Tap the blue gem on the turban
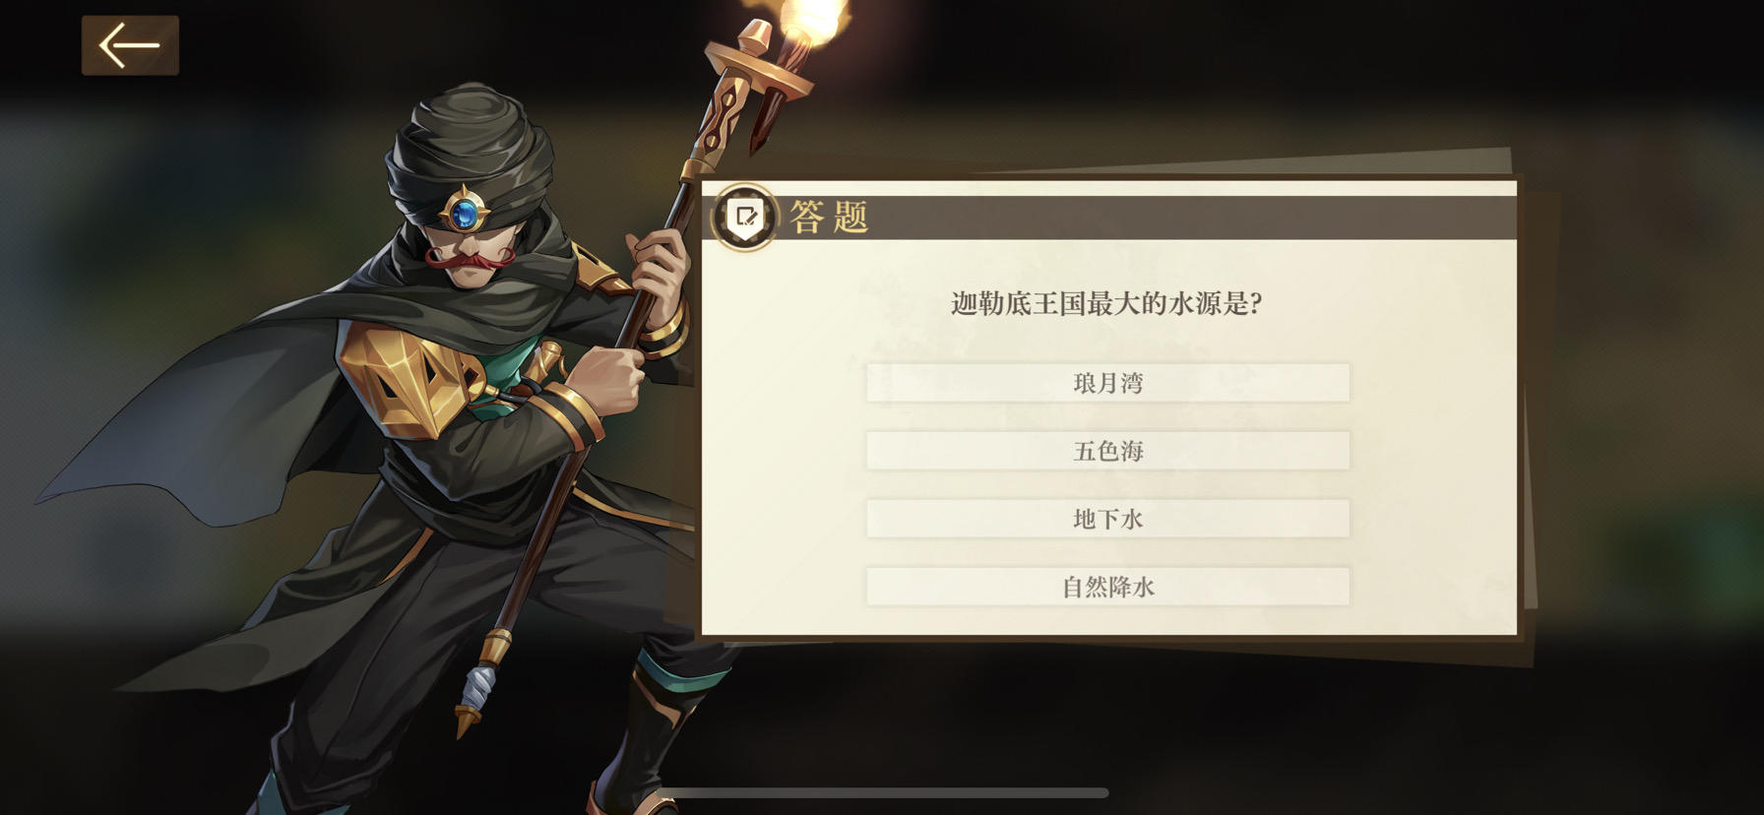1764x815 pixels. [x=464, y=213]
